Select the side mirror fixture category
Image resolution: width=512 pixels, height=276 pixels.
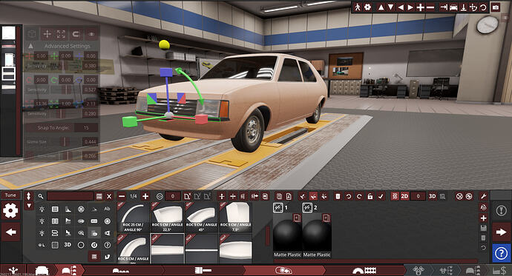[81, 233]
